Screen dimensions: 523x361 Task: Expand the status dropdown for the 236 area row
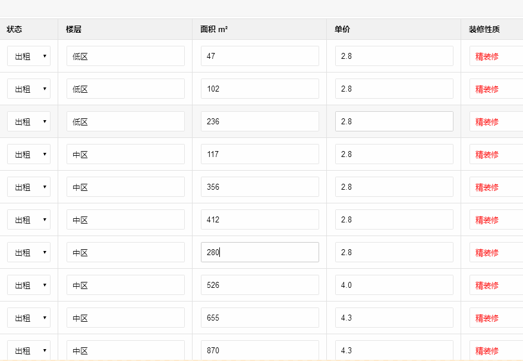click(29, 121)
